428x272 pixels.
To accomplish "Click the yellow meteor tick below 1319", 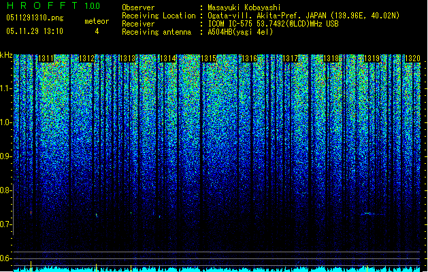I will 367,268.
